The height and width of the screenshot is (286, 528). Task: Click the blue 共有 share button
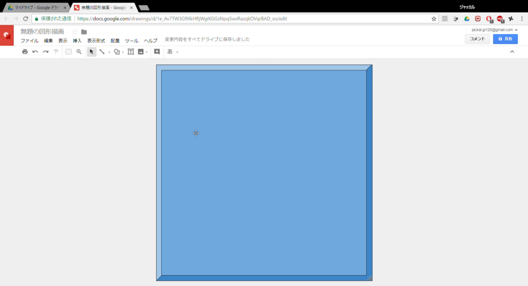tap(505, 39)
